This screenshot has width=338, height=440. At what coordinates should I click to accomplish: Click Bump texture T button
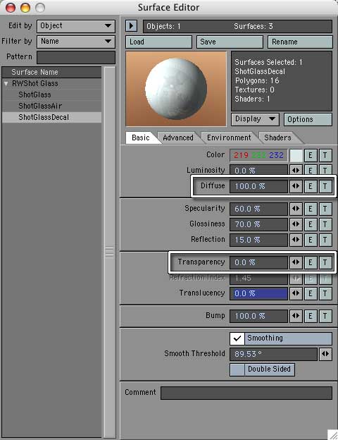(325, 316)
